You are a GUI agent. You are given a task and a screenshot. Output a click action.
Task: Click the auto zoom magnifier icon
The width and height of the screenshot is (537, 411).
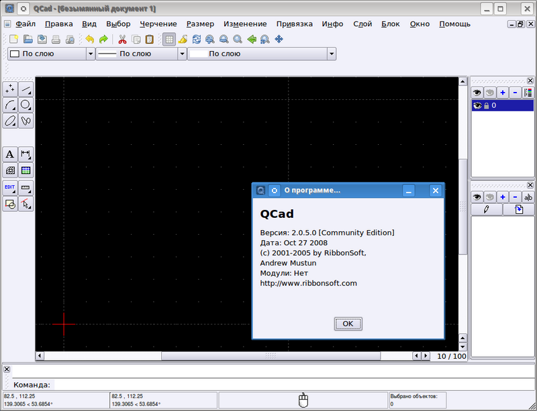[x=238, y=40]
